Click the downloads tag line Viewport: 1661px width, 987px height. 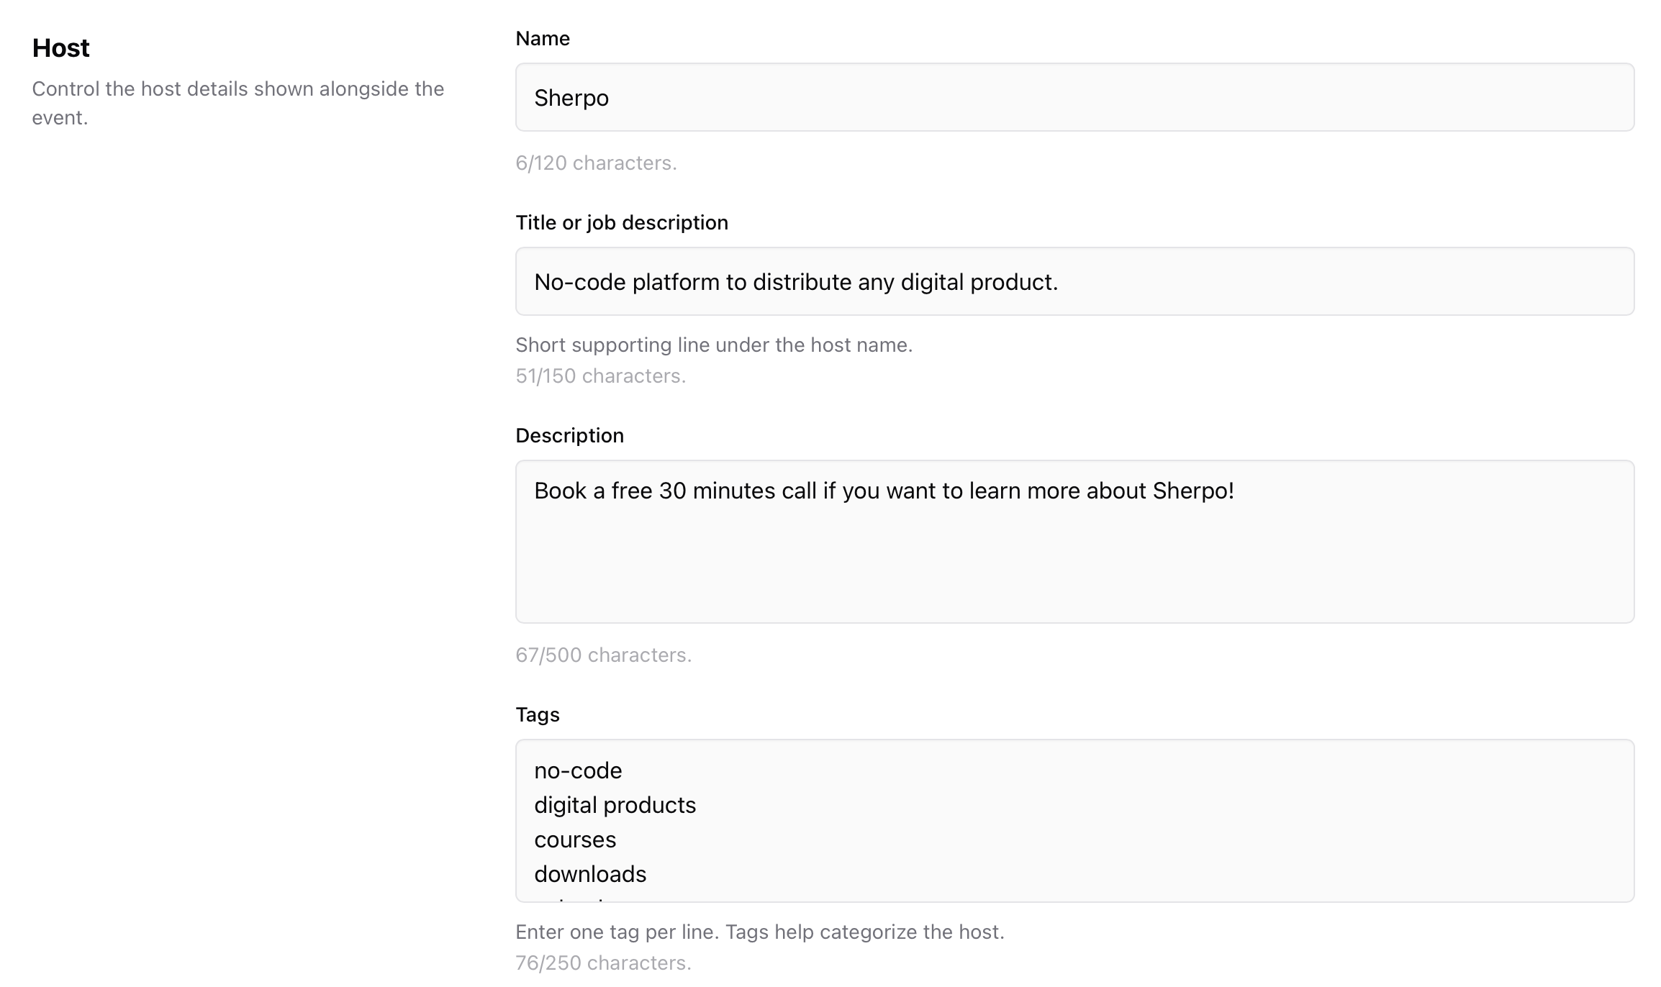coord(589,874)
